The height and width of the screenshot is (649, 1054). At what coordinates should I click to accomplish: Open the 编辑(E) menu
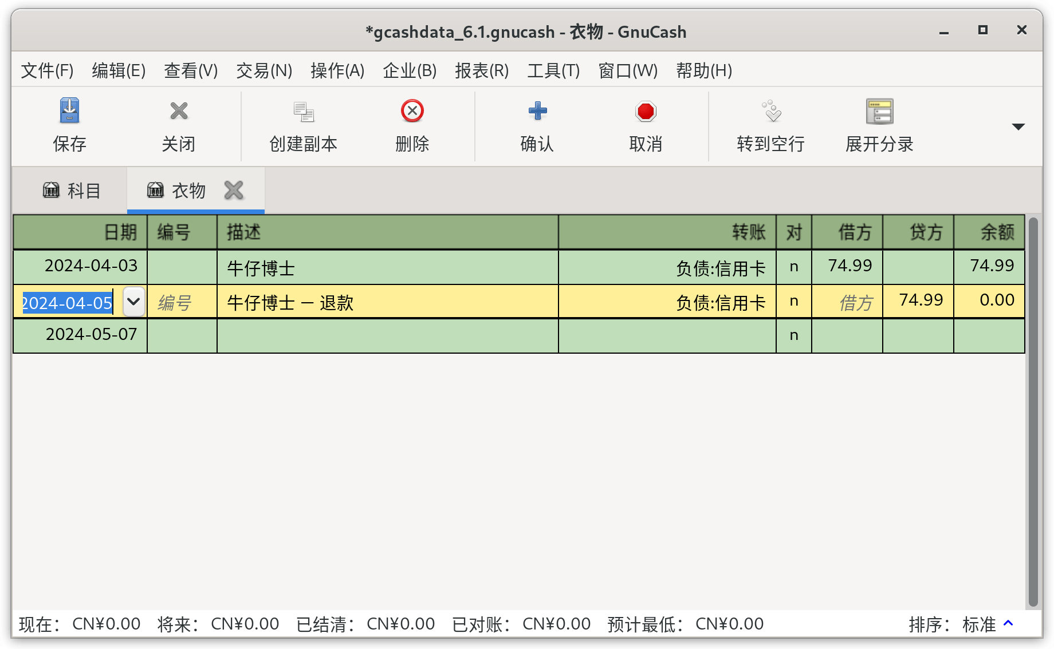coord(119,70)
